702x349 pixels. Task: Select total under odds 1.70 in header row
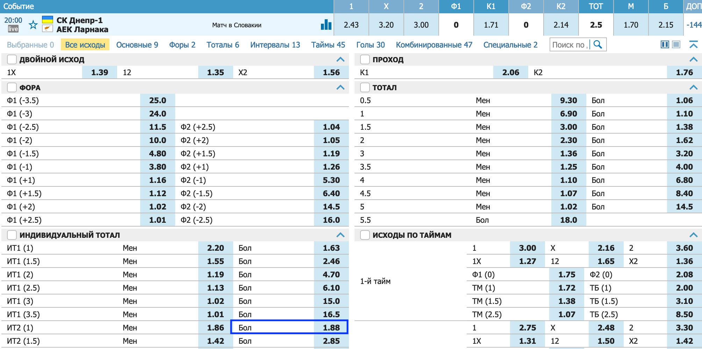(631, 25)
